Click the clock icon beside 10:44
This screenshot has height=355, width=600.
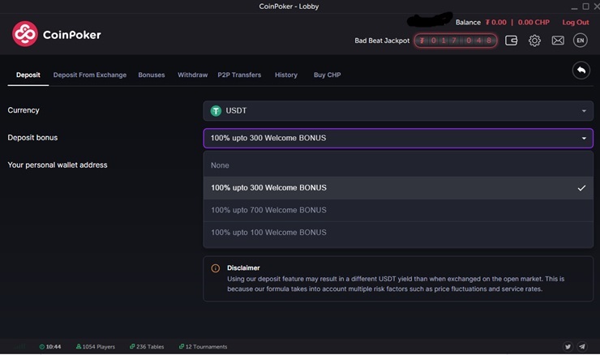point(42,347)
